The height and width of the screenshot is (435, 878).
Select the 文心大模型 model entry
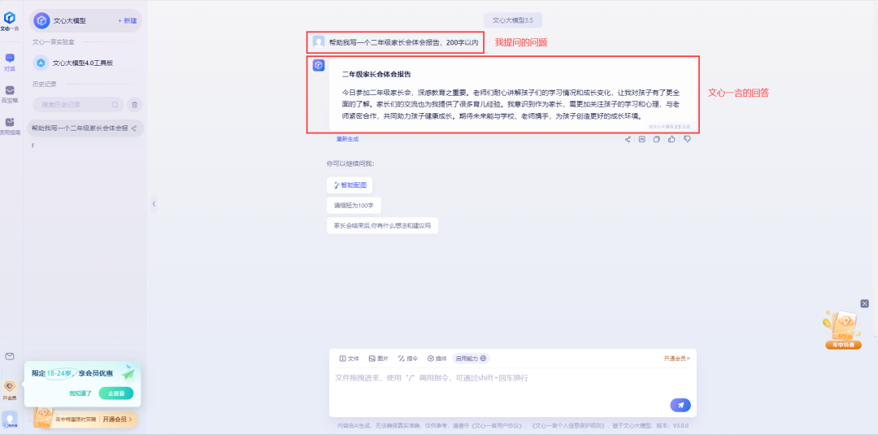(85, 20)
